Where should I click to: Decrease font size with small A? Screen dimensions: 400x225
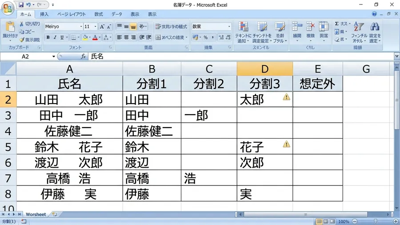[109, 27]
